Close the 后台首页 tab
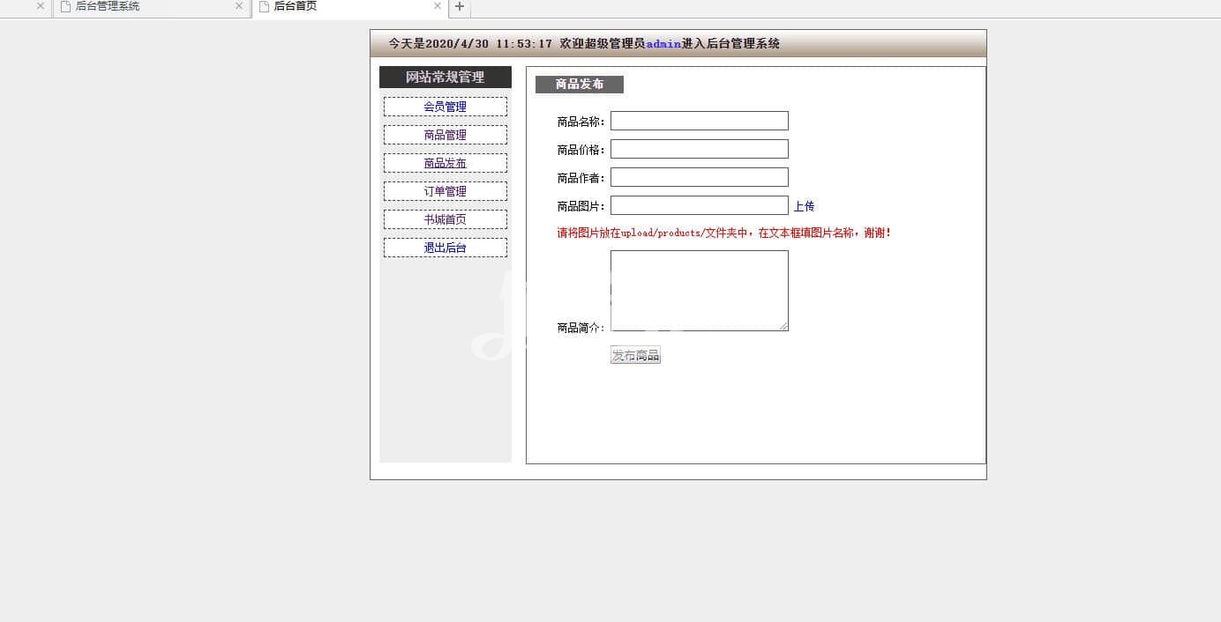The height and width of the screenshot is (622, 1221). tap(438, 6)
